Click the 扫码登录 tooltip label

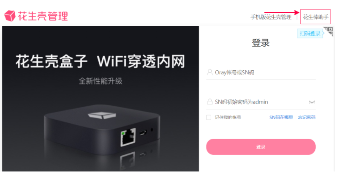click(310, 33)
